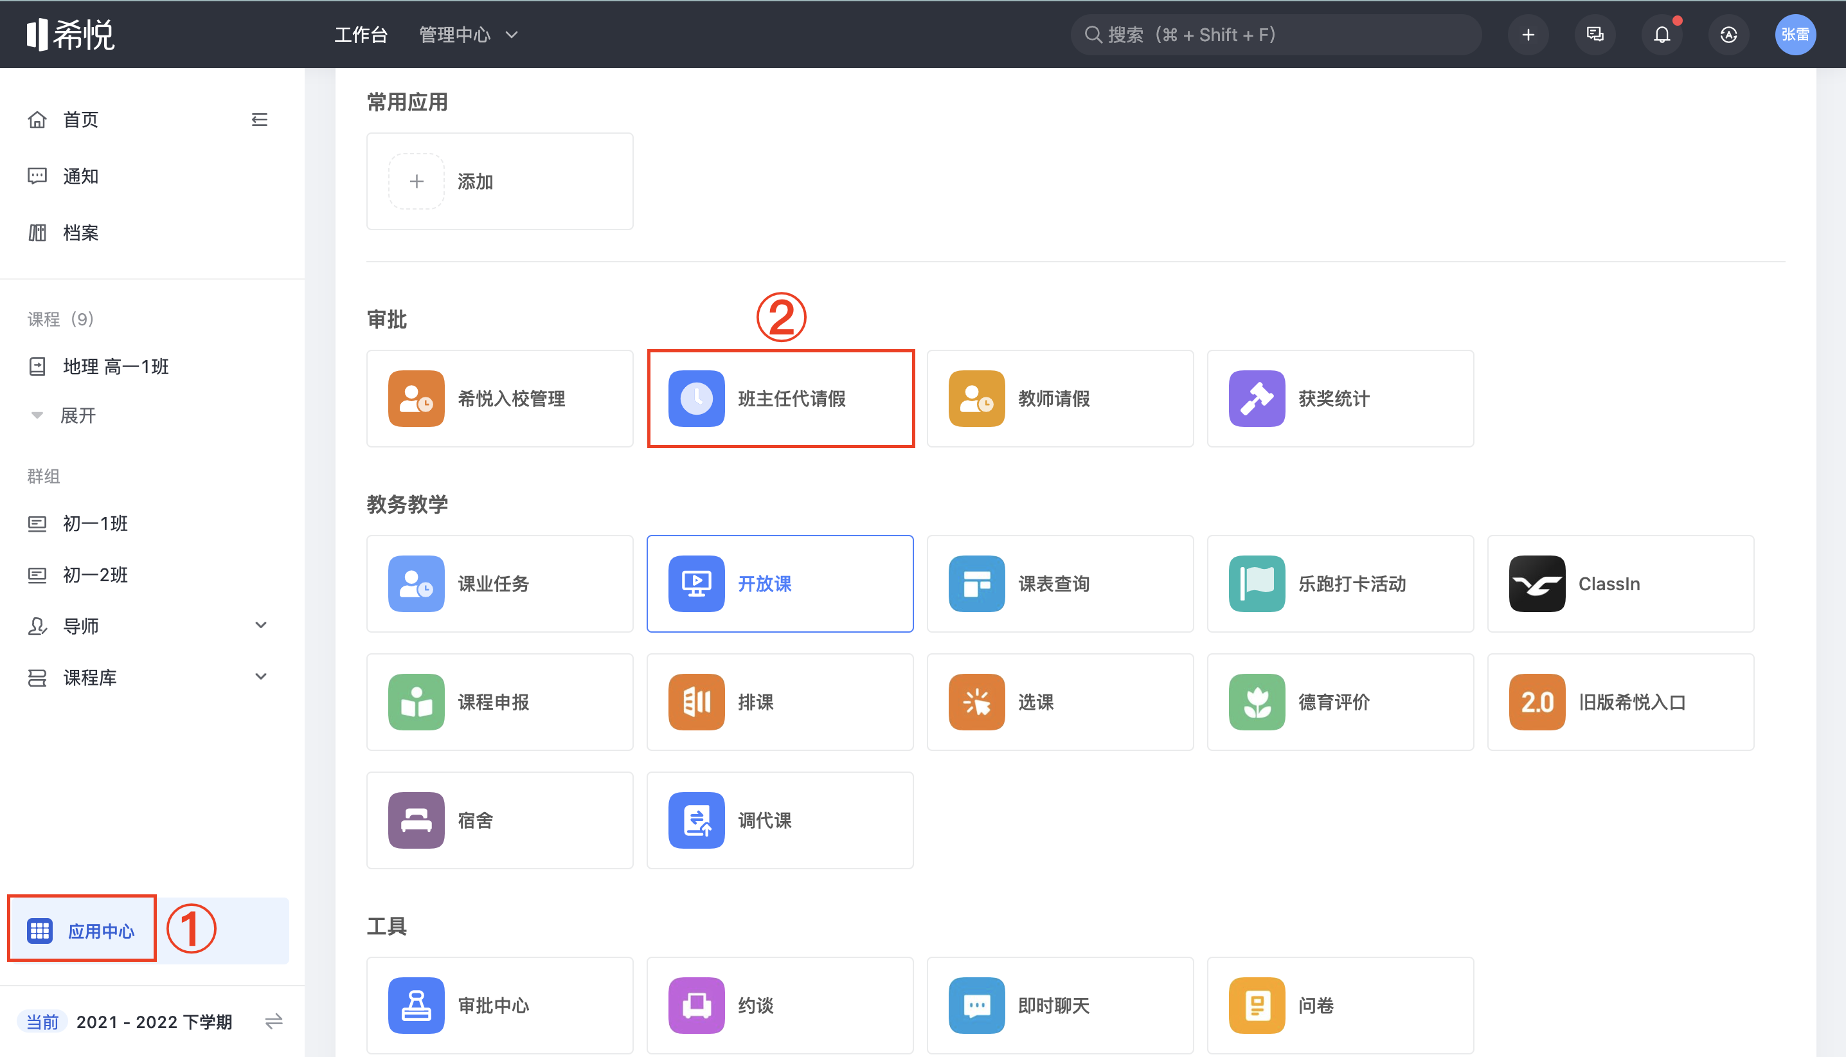Open the 班主任代请假 app icon
Viewport: 1846px width, 1057px height.
696,399
